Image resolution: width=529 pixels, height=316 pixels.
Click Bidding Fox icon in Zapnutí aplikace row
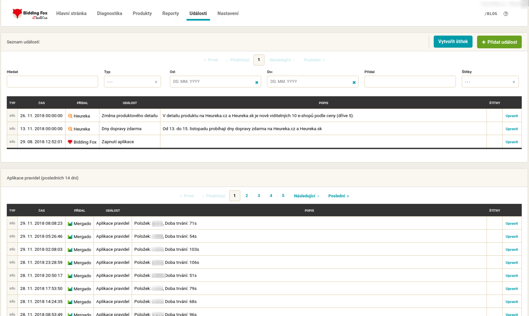pos(70,142)
